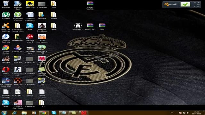Open the Server folder
The height and width of the screenshot is (115, 205).
pos(54,26)
